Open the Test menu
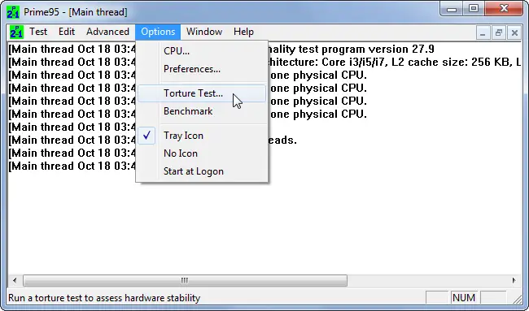The height and width of the screenshot is (311, 529). [38, 32]
